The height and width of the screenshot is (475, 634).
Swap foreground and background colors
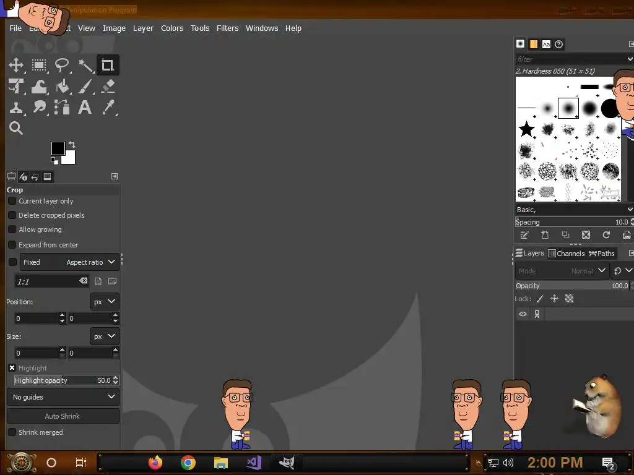point(72,145)
